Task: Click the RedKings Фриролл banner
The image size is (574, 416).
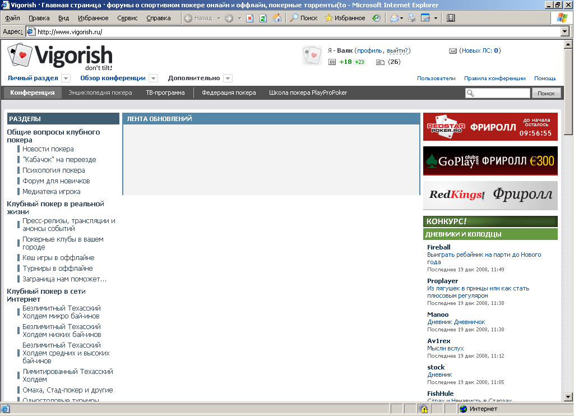Action: coord(490,195)
